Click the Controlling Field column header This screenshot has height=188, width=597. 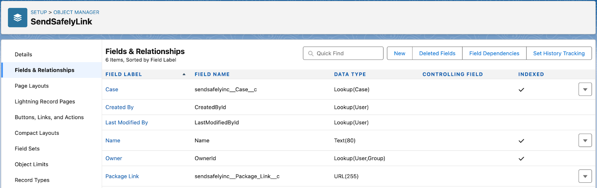453,74
